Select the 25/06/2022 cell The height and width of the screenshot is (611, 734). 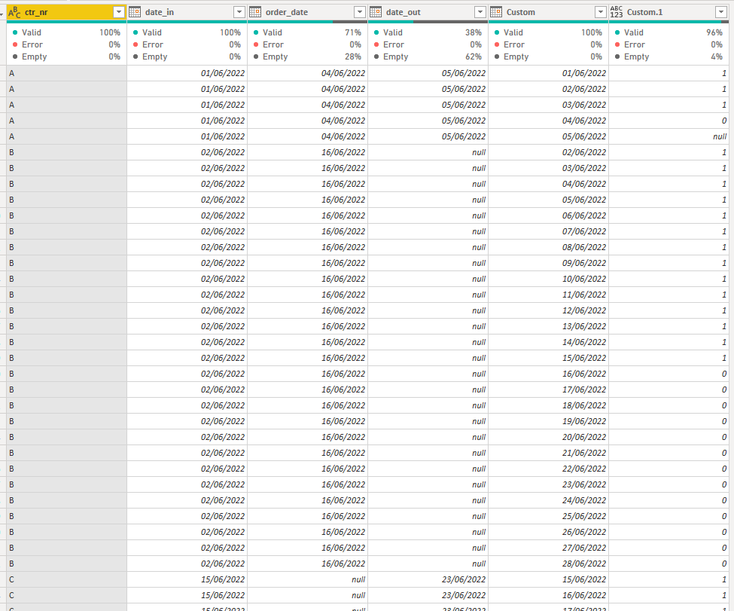[548, 516]
